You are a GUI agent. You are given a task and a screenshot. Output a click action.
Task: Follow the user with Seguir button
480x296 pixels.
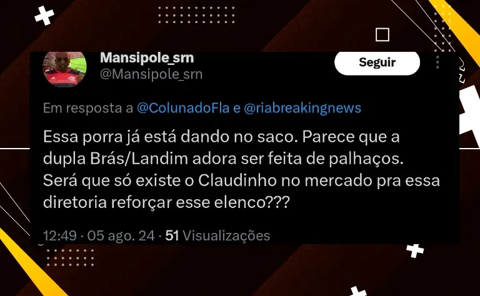(x=377, y=62)
